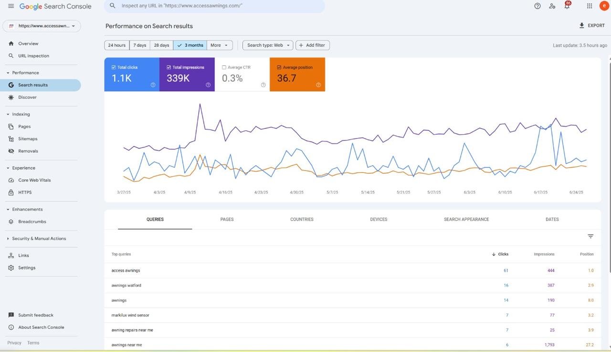Click the Links network icon

[x=11, y=256]
